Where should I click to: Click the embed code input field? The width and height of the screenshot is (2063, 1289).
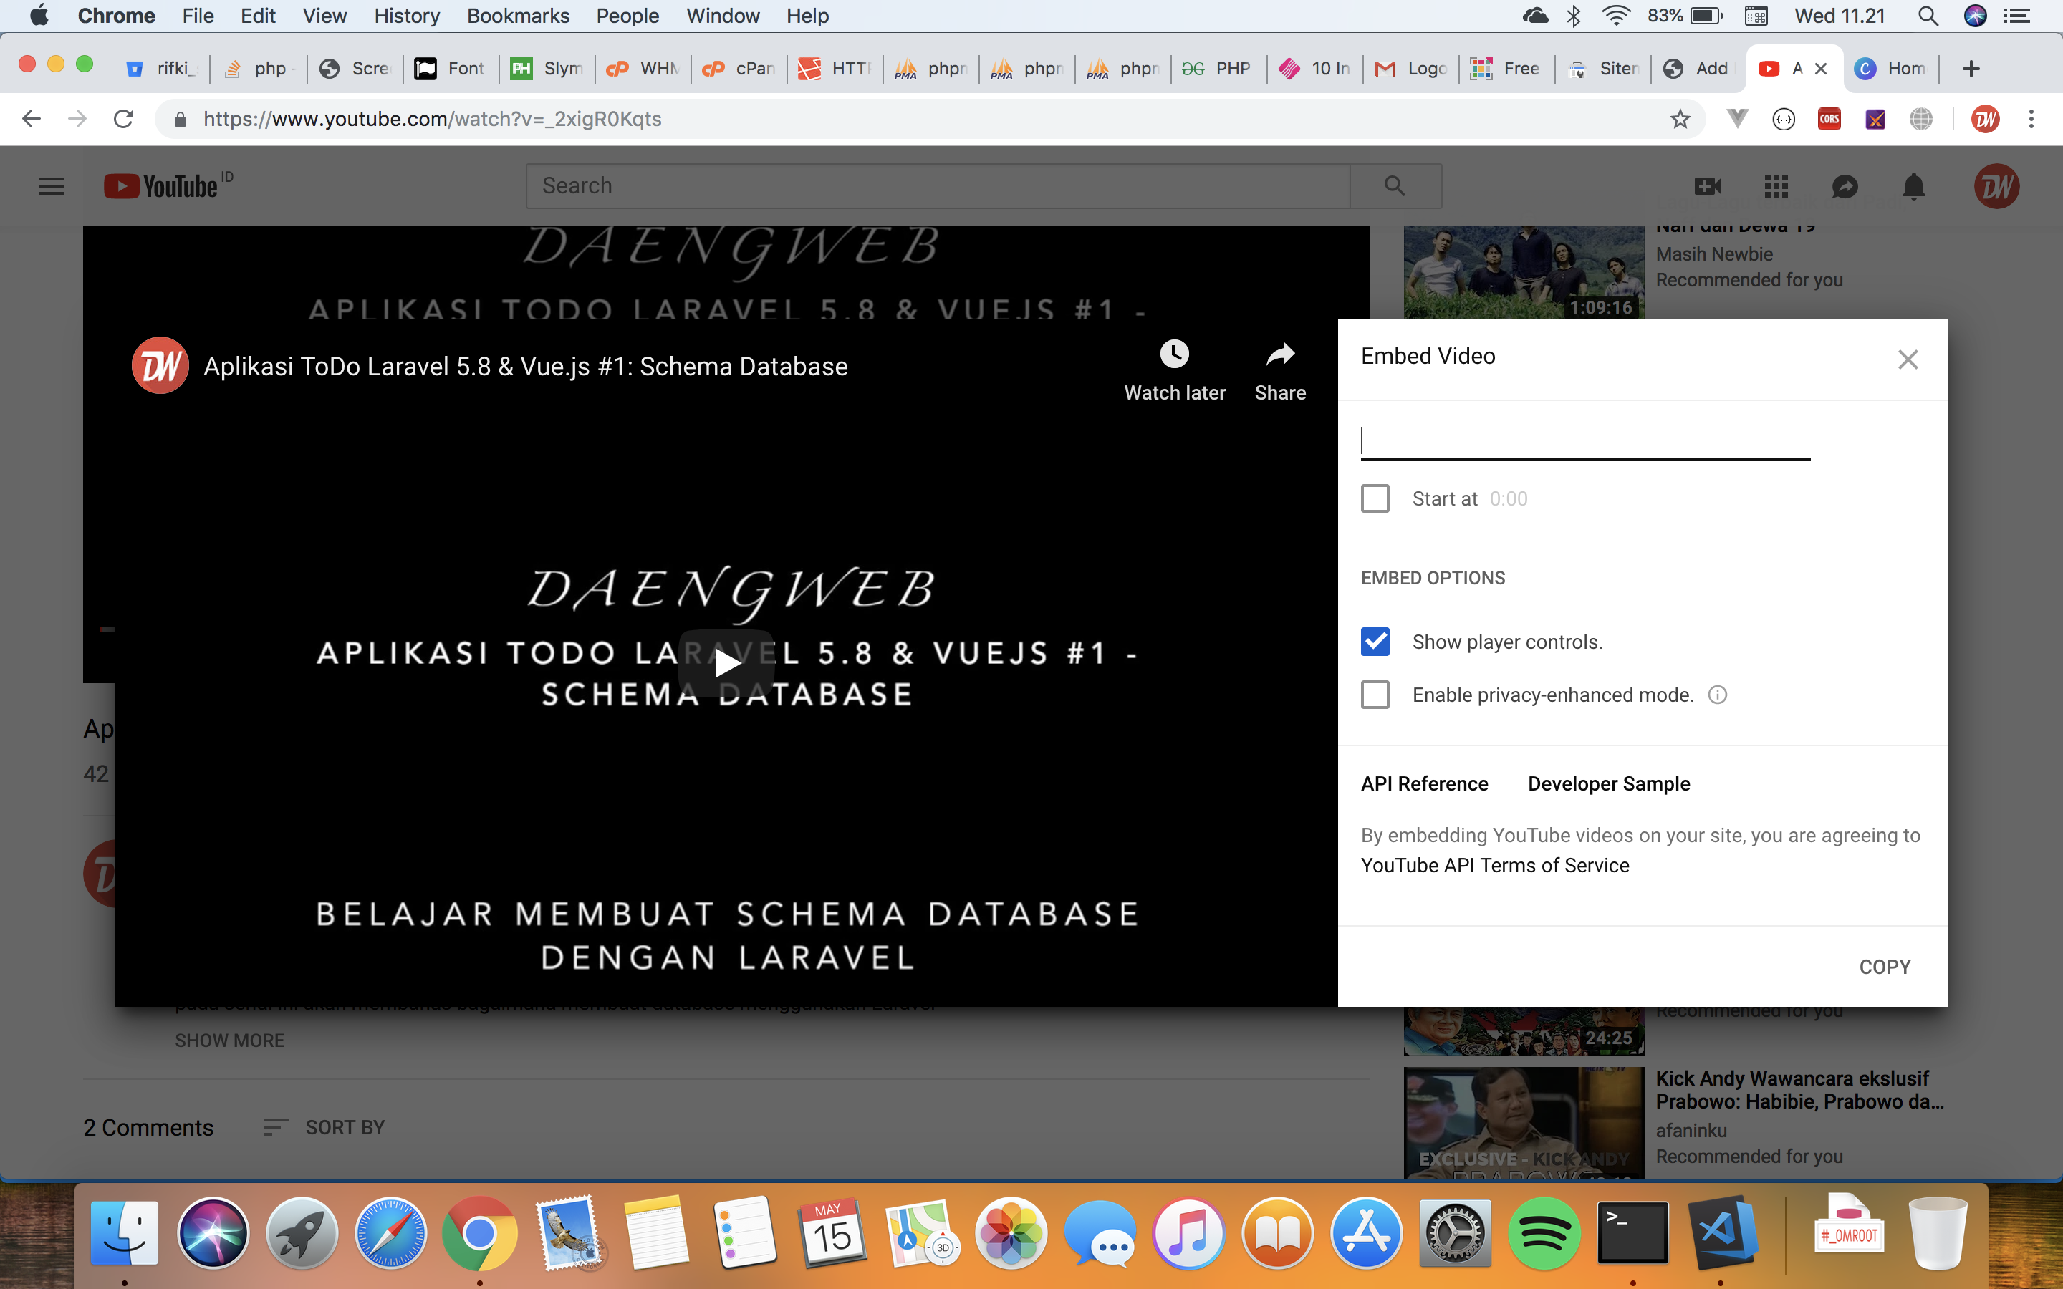1584,440
